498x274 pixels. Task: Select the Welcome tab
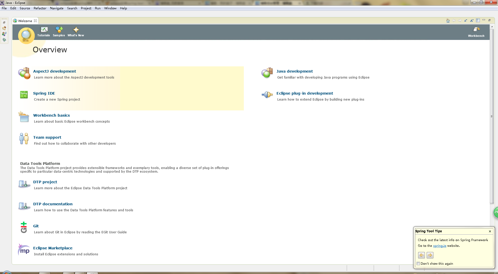[x=25, y=21]
